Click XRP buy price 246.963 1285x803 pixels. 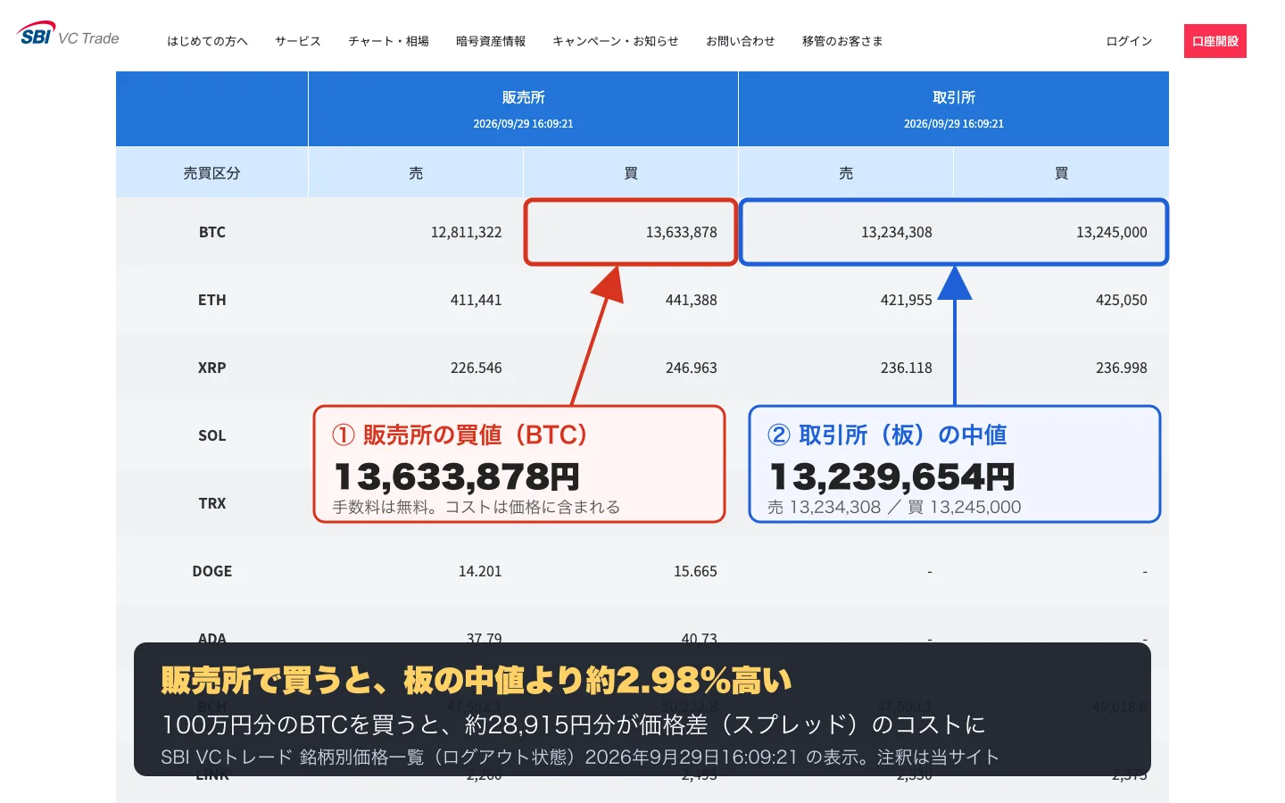692,368
